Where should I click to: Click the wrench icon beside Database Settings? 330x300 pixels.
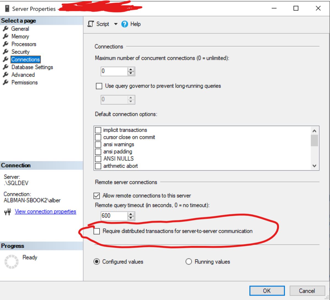click(x=5, y=67)
